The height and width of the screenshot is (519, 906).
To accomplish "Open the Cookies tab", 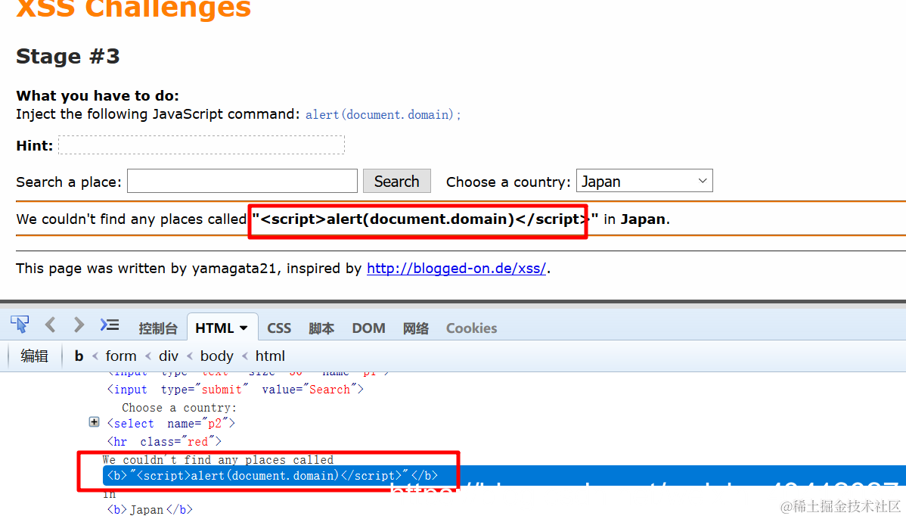I will point(471,328).
